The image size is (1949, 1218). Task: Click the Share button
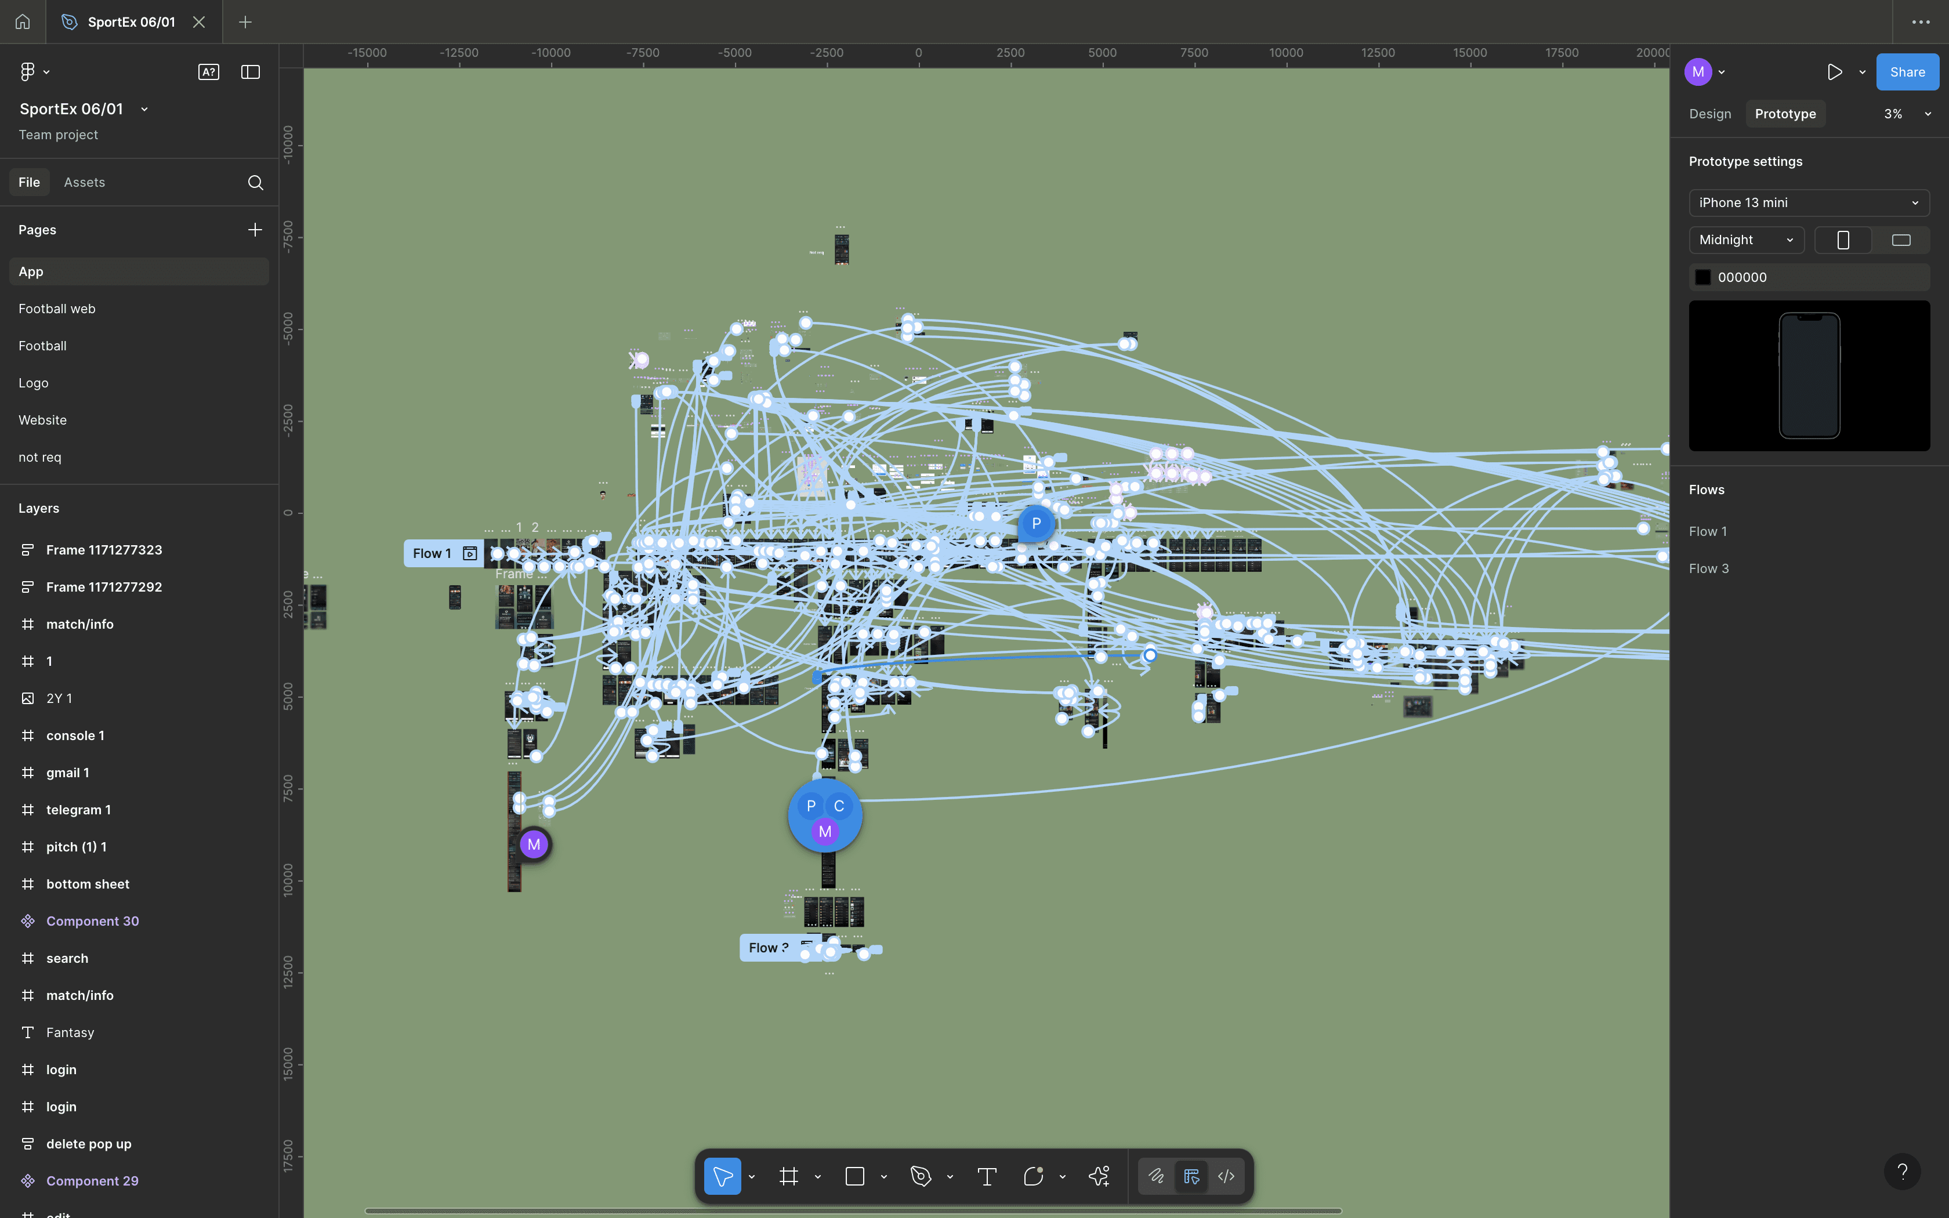(1907, 72)
